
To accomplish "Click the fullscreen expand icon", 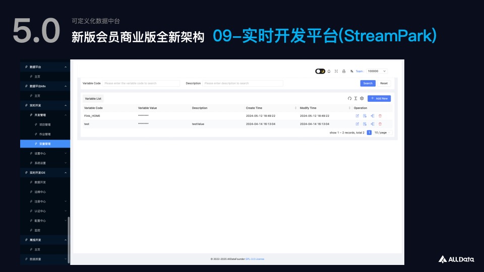I will click(336, 71).
